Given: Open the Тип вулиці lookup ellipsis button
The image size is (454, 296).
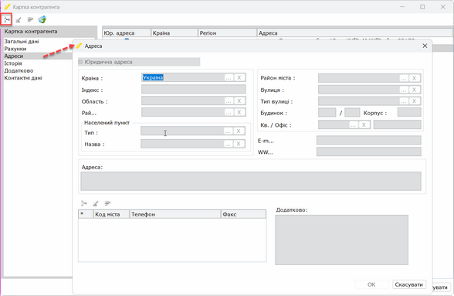Looking at the screenshot, I should pos(404,101).
